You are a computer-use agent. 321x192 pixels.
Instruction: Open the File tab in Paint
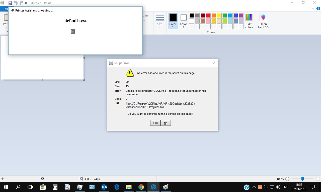pyautogui.click(x=4, y=9)
